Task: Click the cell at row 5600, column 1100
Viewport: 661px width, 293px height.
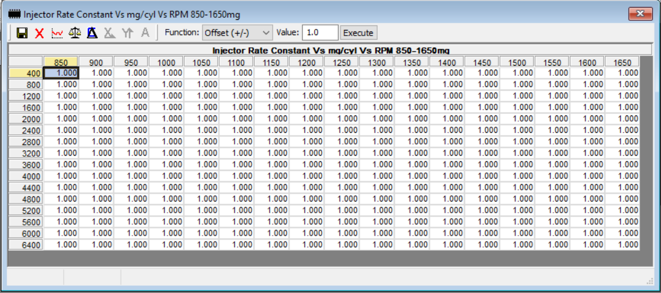Action: (236, 222)
